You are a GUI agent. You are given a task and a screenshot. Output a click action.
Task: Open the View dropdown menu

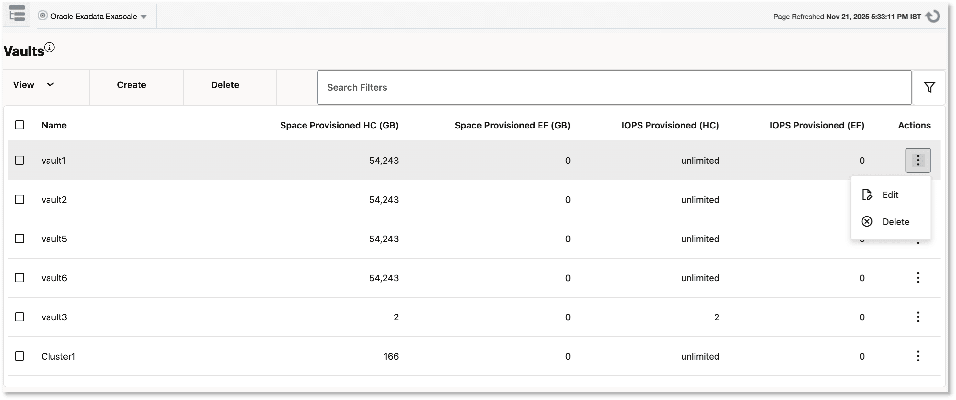coord(34,85)
